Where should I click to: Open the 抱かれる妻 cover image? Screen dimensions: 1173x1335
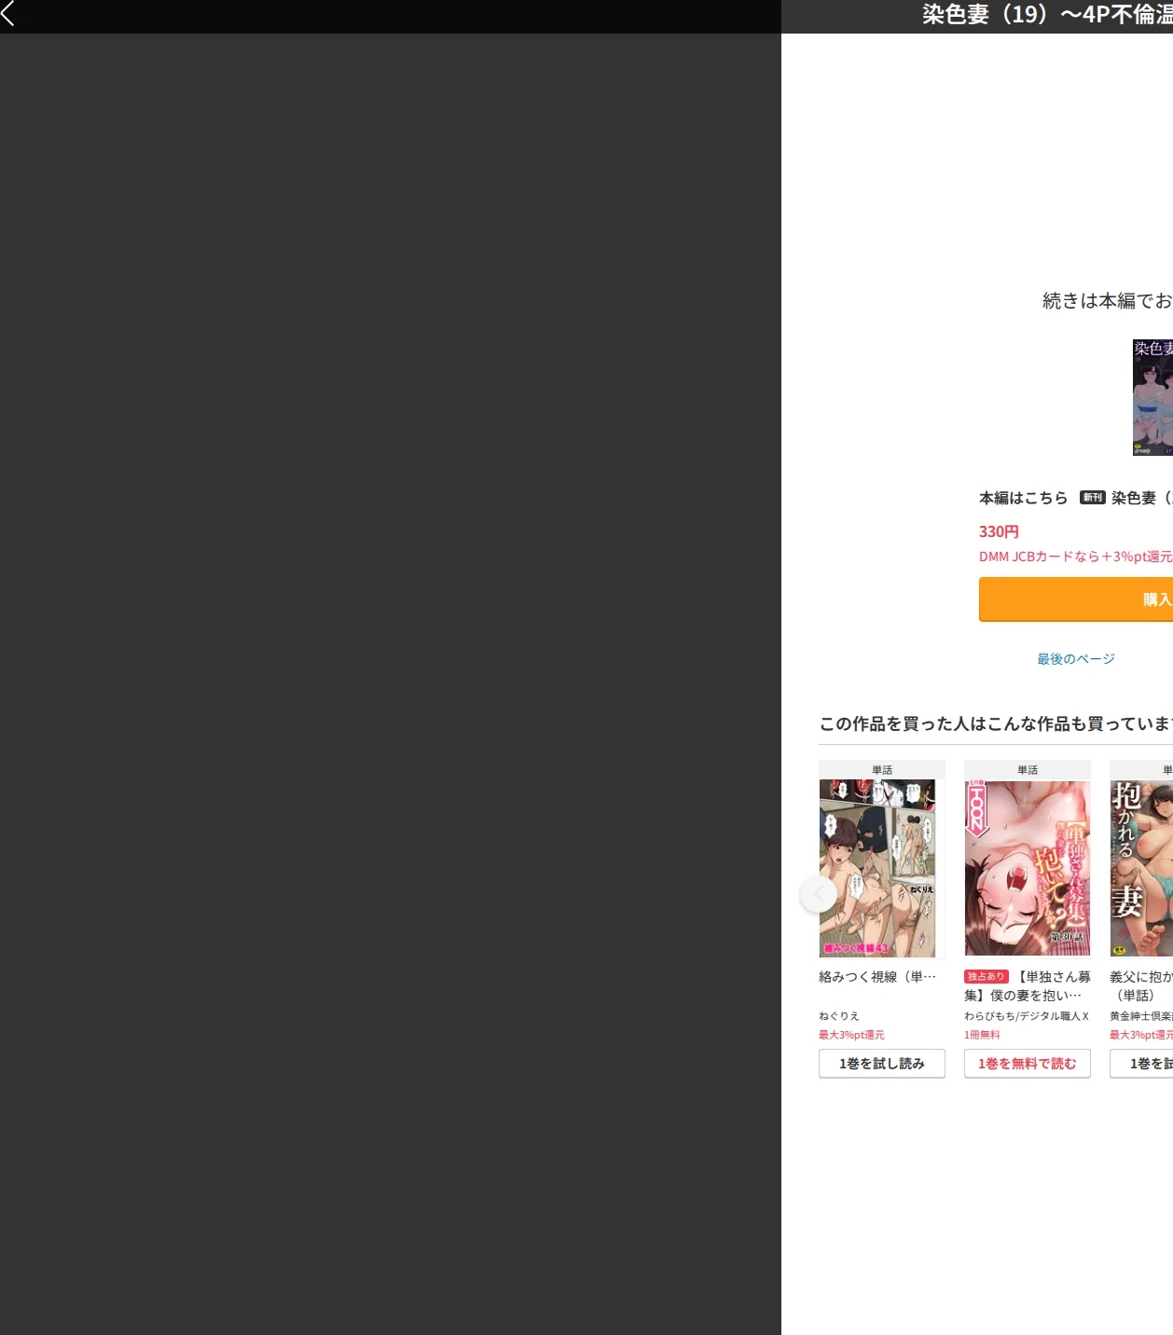pos(1141,869)
